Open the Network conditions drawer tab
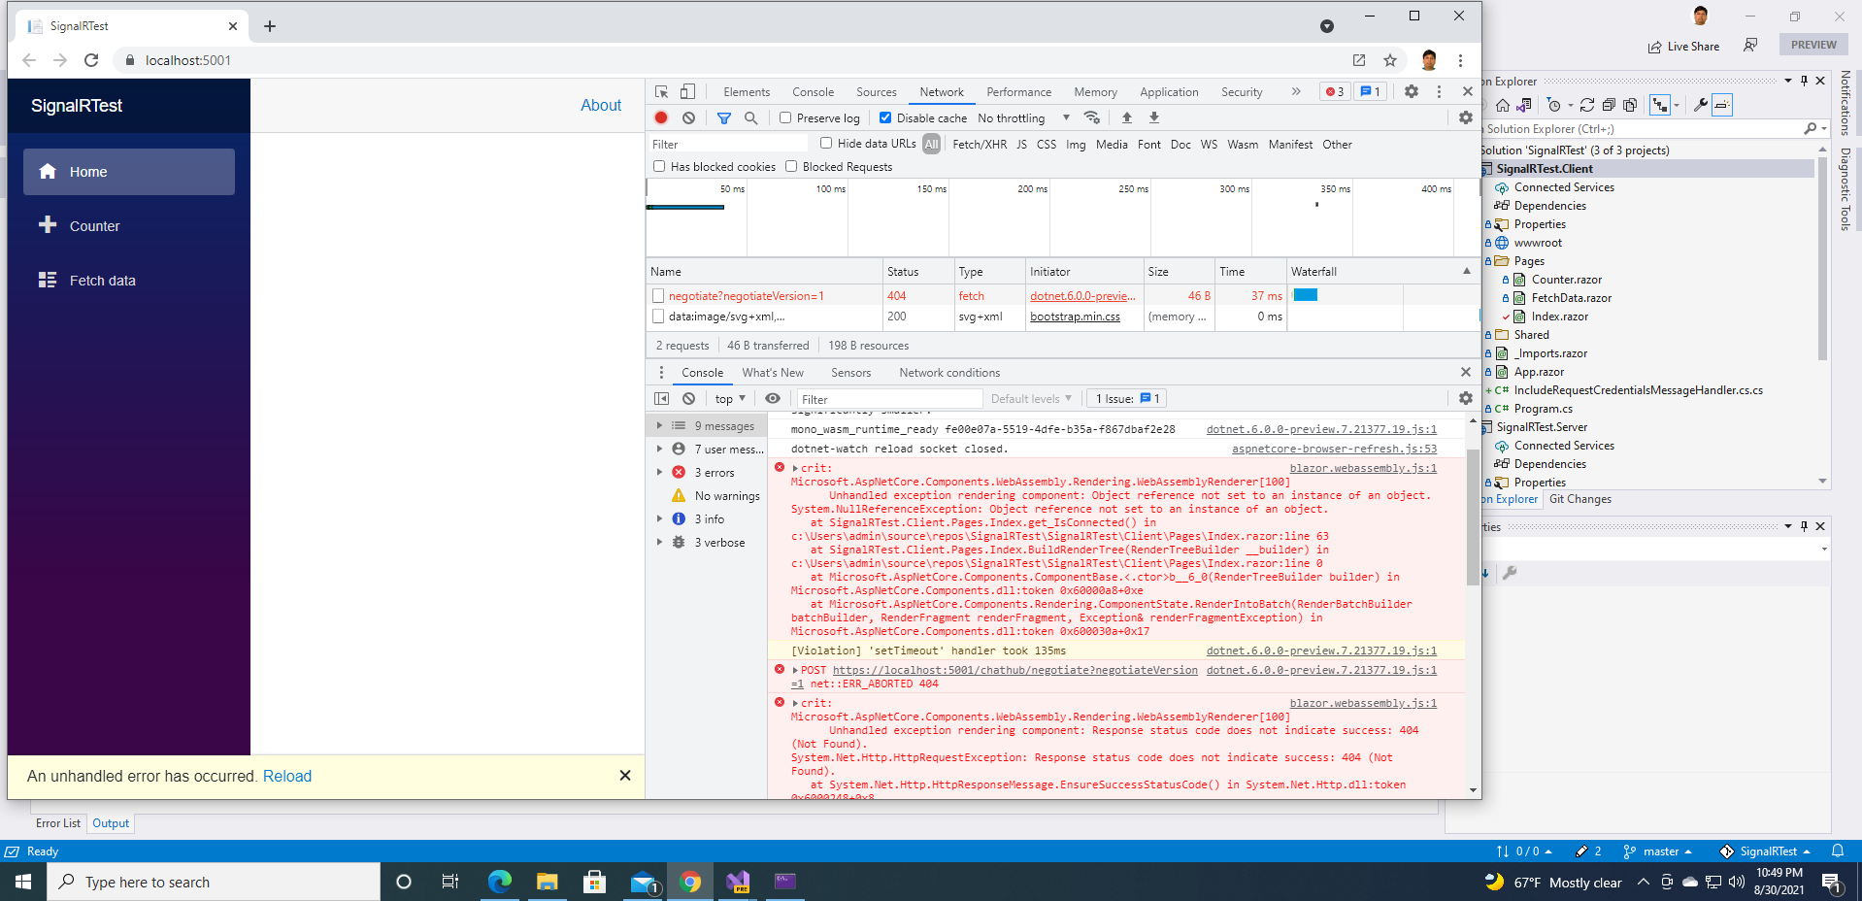1862x901 pixels. point(949,373)
